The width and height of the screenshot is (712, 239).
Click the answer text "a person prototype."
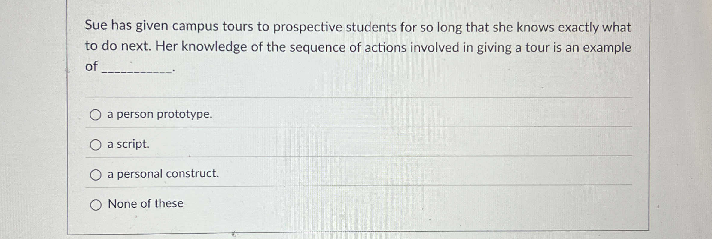click(159, 115)
